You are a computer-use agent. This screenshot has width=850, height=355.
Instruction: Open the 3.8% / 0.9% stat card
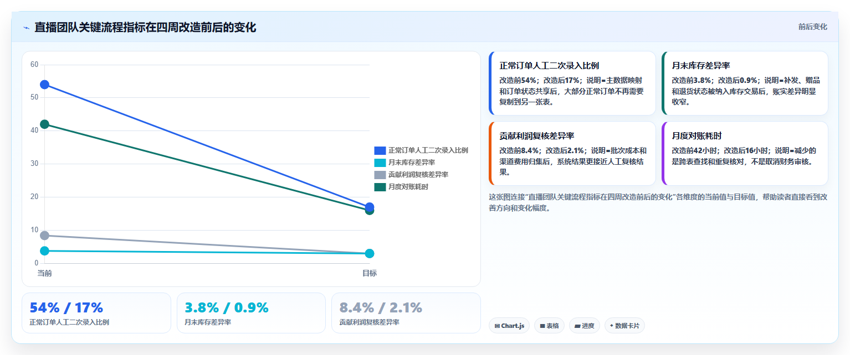click(251, 313)
